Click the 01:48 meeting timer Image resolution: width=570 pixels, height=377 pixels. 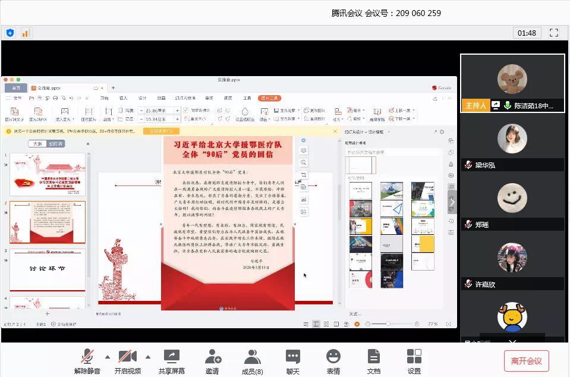point(527,33)
